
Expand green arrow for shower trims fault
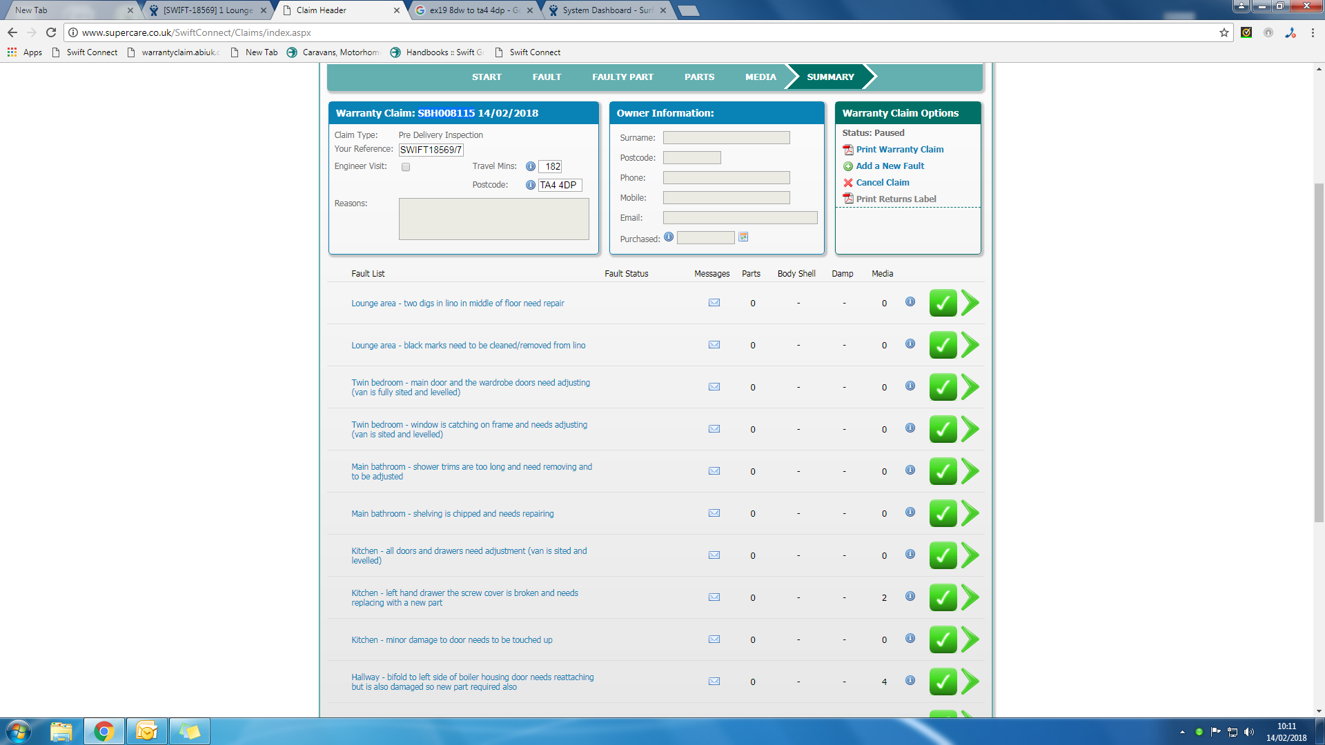(x=970, y=471)
